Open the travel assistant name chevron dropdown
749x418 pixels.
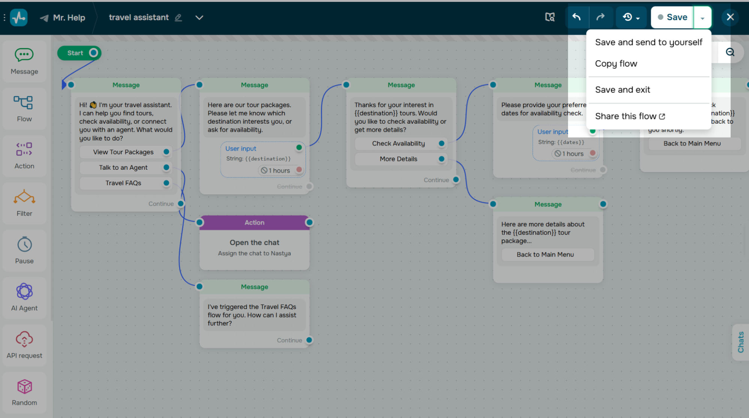[199, 18]
